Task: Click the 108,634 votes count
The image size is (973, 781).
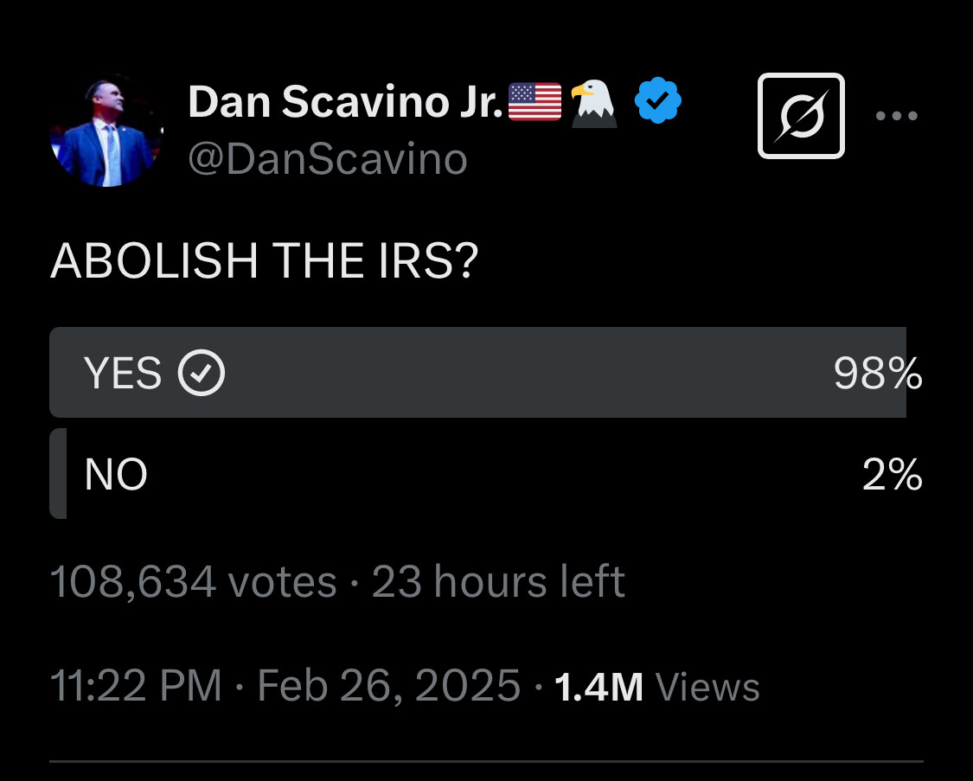Action: coord(193,581)
